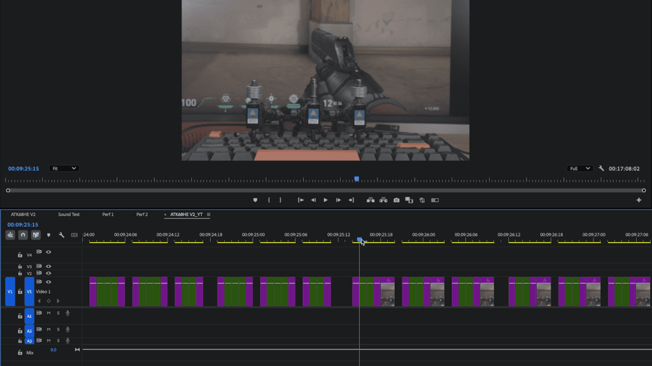Mute track A2
This screenshot has height=366, width=652.
[x=48, y=330]
